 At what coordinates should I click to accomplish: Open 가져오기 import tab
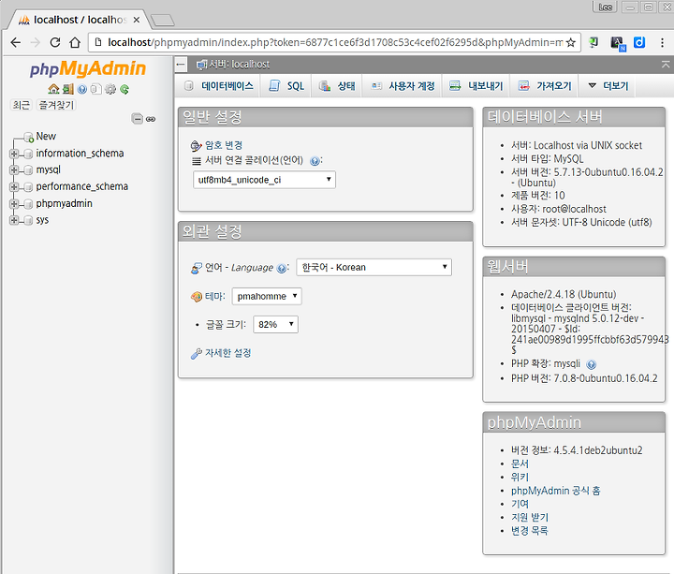(x=545, y=86)
